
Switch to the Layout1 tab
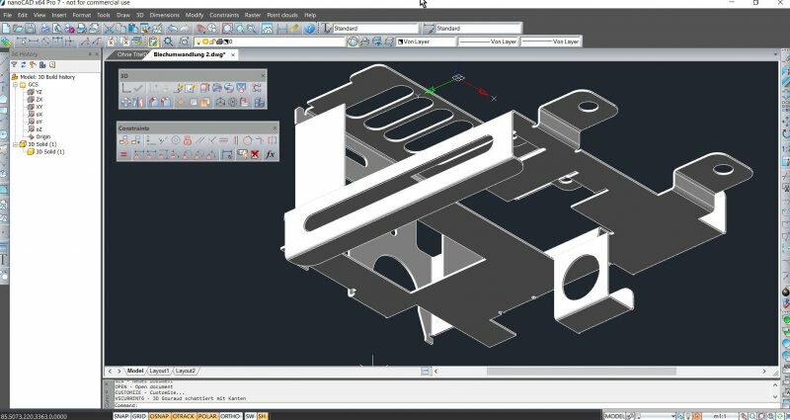(x=160, y=371)
